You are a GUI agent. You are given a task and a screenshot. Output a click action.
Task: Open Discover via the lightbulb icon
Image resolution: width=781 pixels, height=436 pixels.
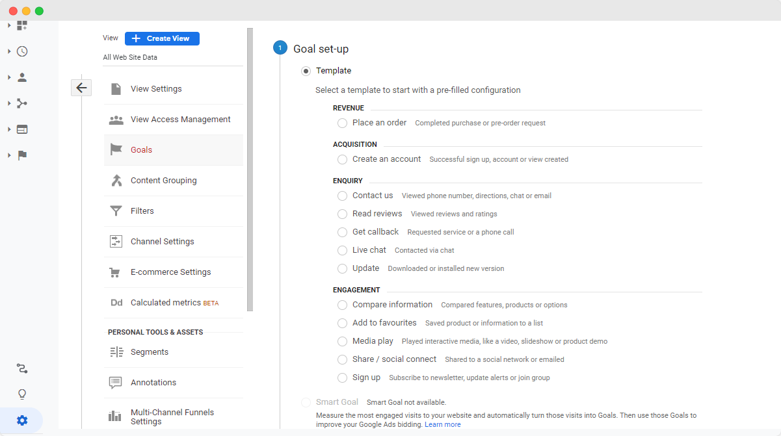click(22, 394)
